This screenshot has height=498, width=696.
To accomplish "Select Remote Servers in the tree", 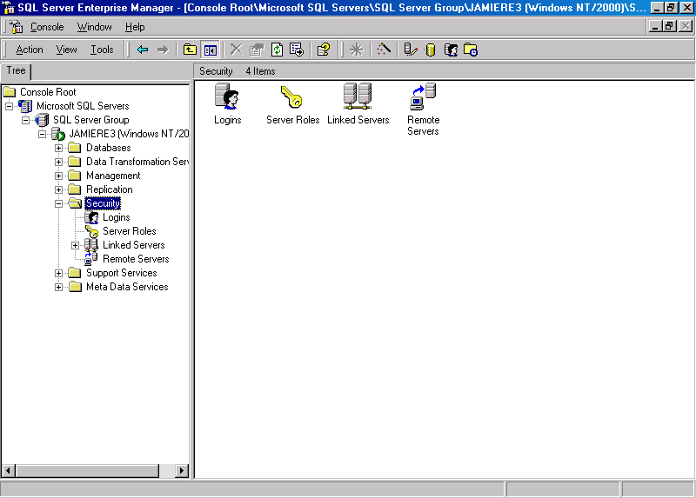I will point(136,259).
